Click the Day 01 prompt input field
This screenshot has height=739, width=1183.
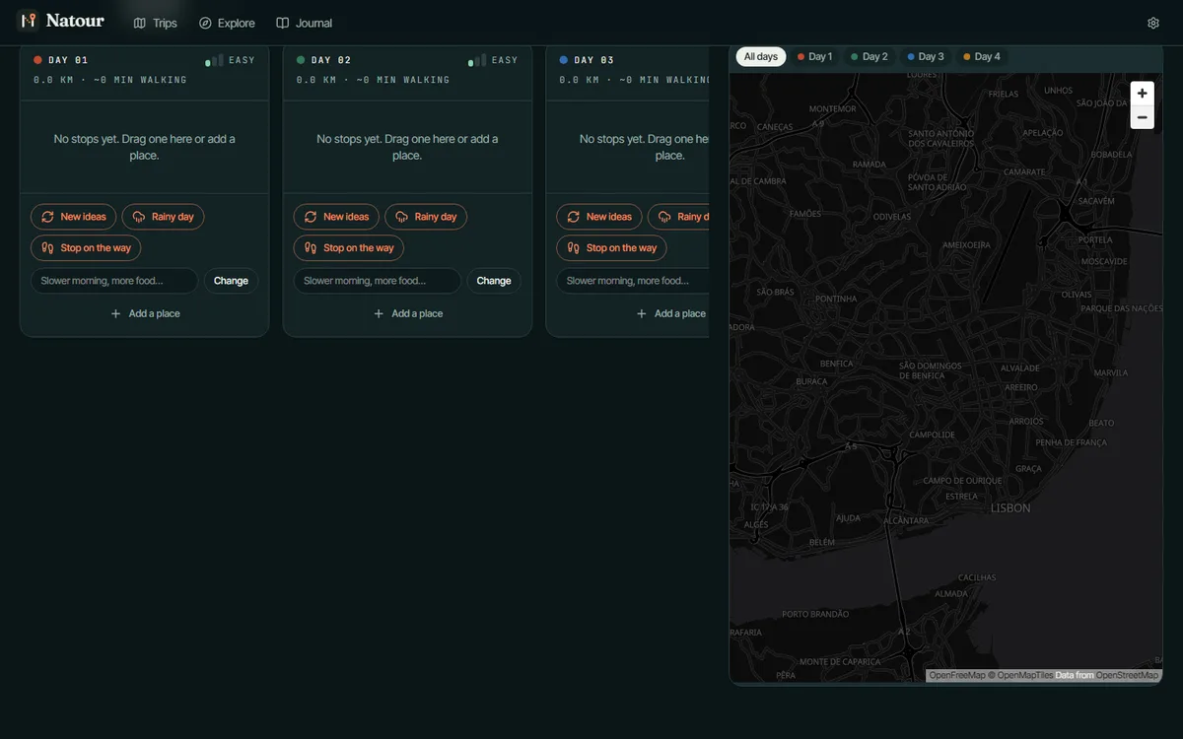coord(114,281)
